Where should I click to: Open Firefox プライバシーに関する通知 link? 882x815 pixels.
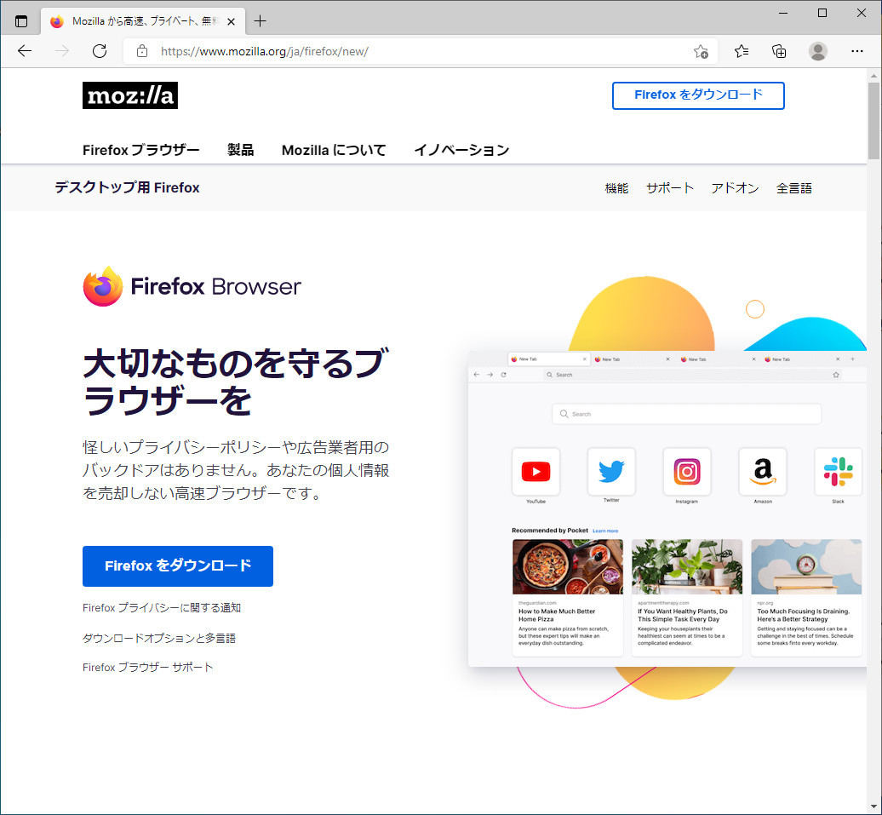coord(162,608)
